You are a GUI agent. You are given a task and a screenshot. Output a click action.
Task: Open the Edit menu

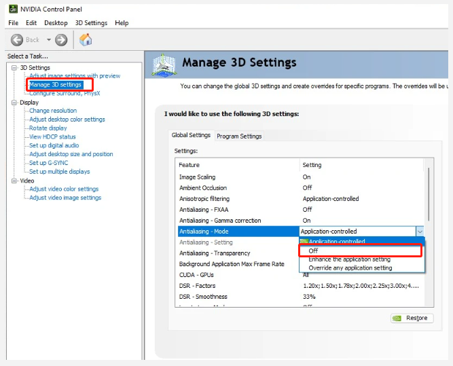(x=31, y=23)
